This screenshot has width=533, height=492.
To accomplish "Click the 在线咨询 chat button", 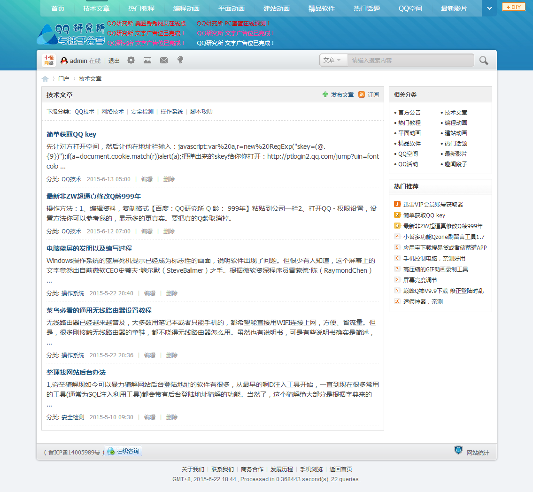I will click(124, 451).
